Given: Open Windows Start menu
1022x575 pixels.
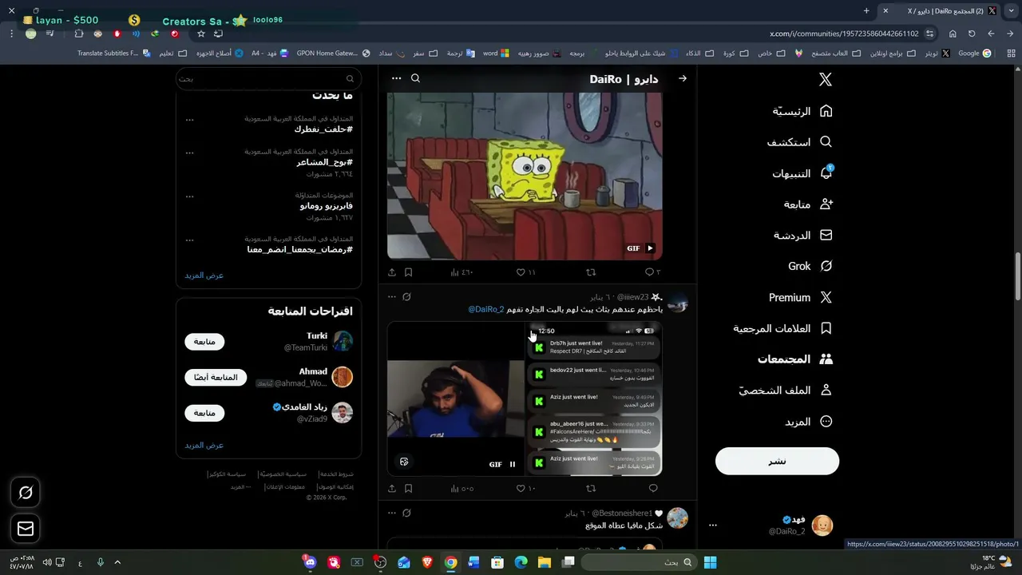Looking at the screenshot, I should [710, 562].
